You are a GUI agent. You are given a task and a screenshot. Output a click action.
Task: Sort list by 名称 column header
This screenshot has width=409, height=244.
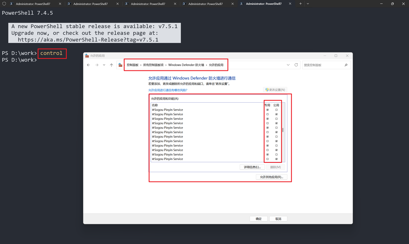point(155,105)
